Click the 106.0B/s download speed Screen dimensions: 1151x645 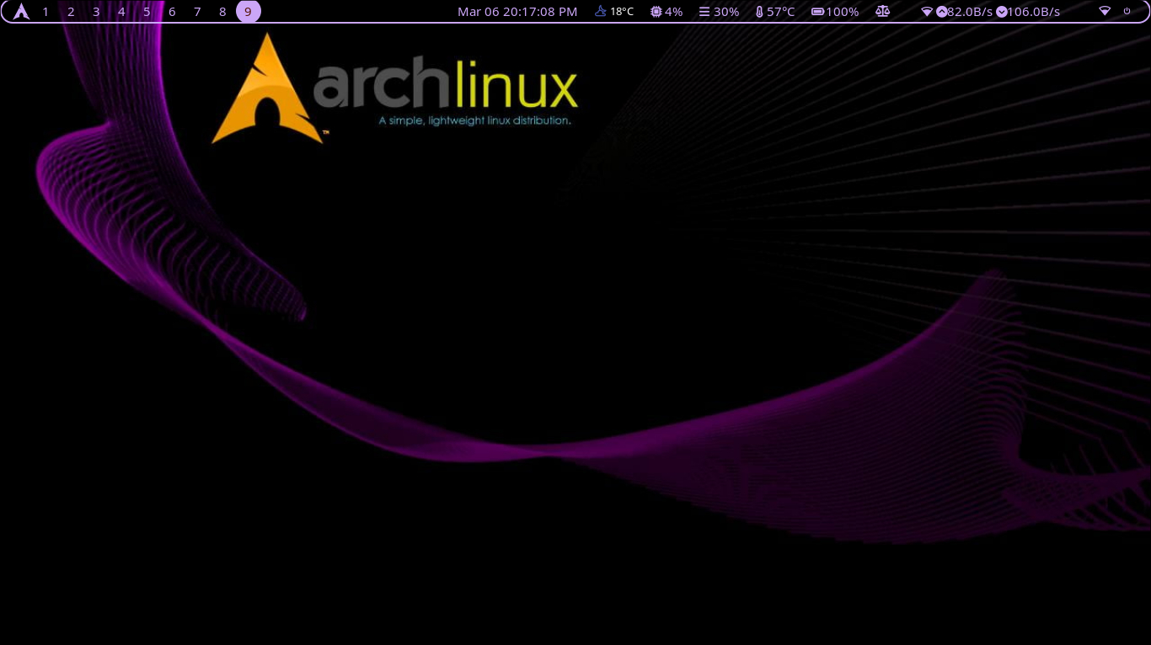pos(1034,12)
